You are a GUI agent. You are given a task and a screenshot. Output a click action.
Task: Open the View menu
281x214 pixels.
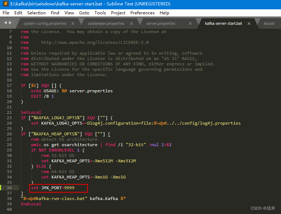(x=69, y=13)
